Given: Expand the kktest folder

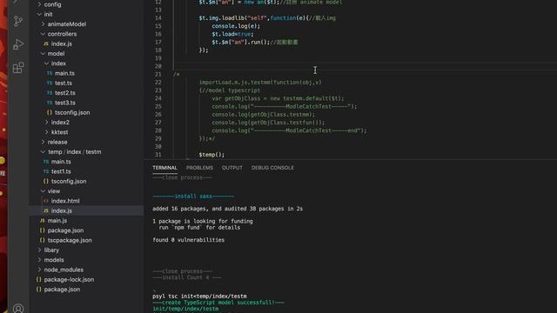Looking at the screenshot, I should [x=59, y=132].
